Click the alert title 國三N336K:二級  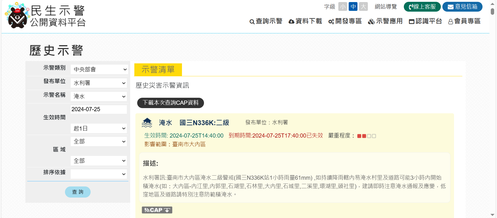pyautogui.click(x=204, y=123)
